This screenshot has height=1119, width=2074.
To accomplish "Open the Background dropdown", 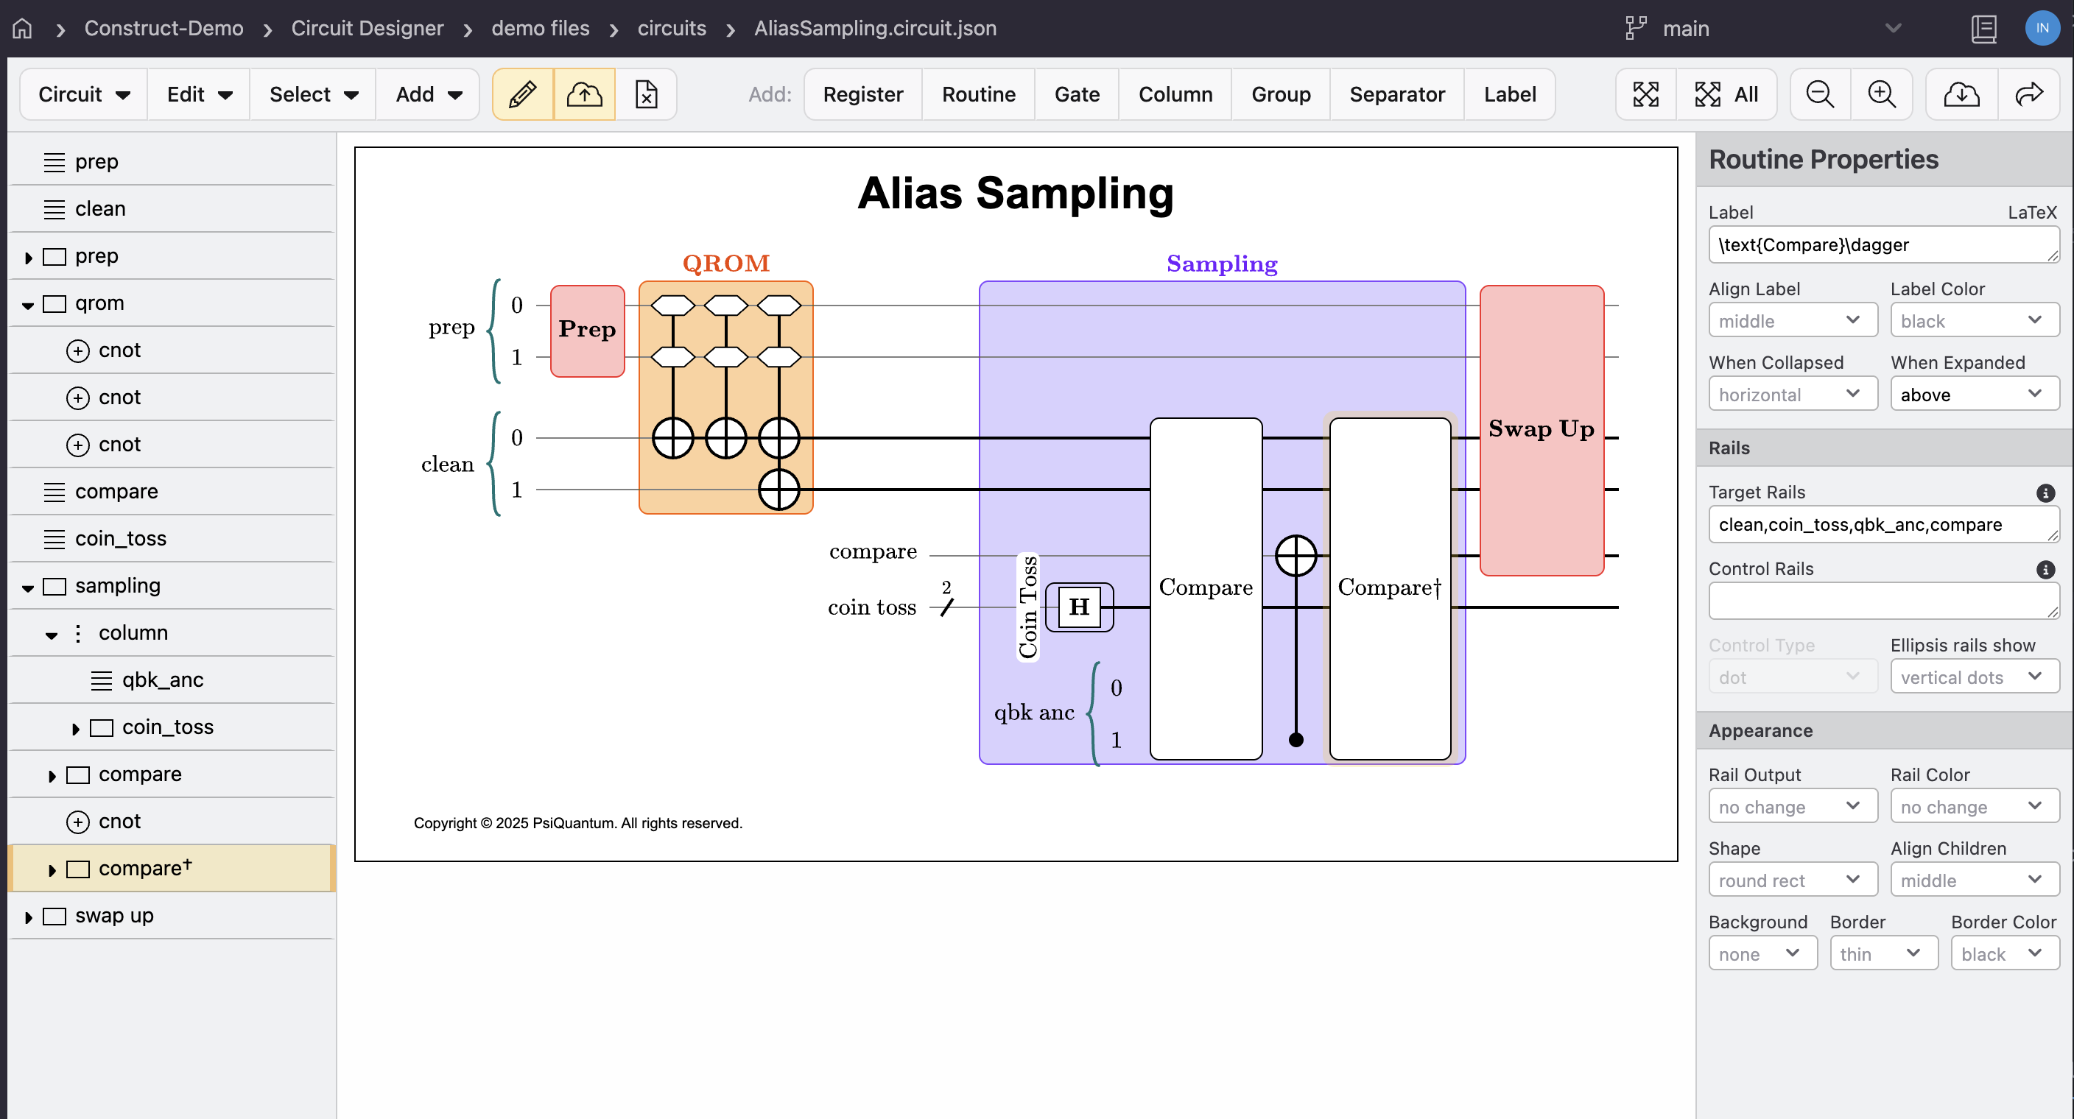I will [1762, 954].
